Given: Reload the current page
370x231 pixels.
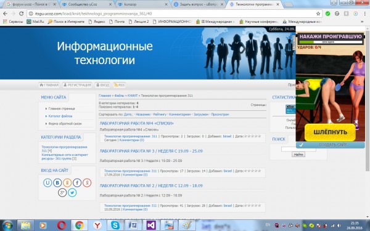Looking at the screenshot, I should (21, 14).
